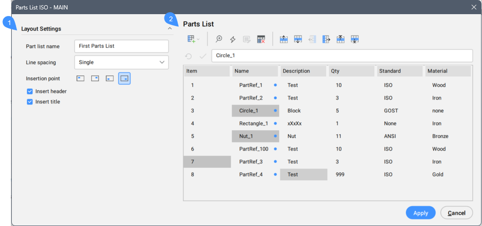This screenshot has height=226, width=482.
Task: Collapse the Layout Settings section
Action: 170,29
